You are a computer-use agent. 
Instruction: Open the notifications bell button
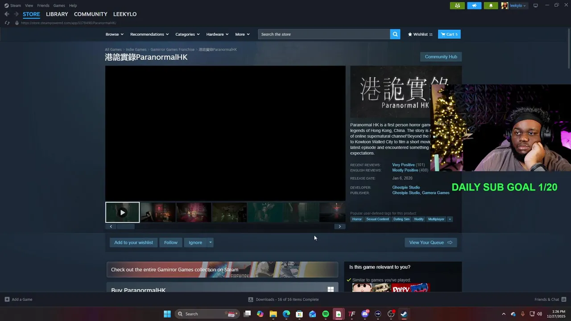tap(491, 5)
